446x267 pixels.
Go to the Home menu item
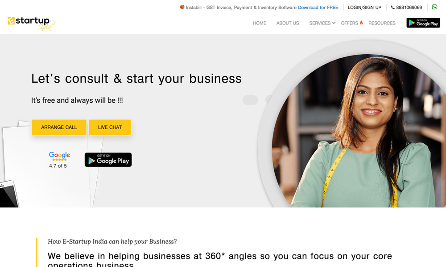(x=260, y=23)
